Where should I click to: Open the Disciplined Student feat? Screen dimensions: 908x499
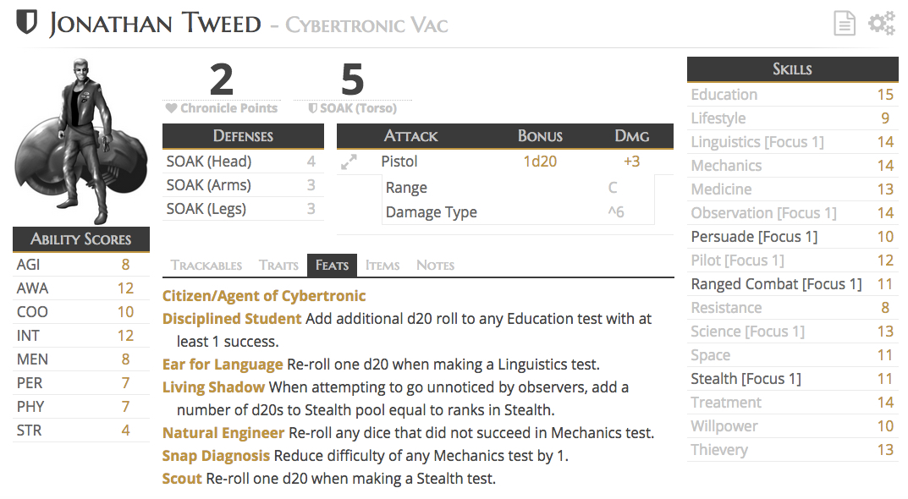tap(232, 319)
